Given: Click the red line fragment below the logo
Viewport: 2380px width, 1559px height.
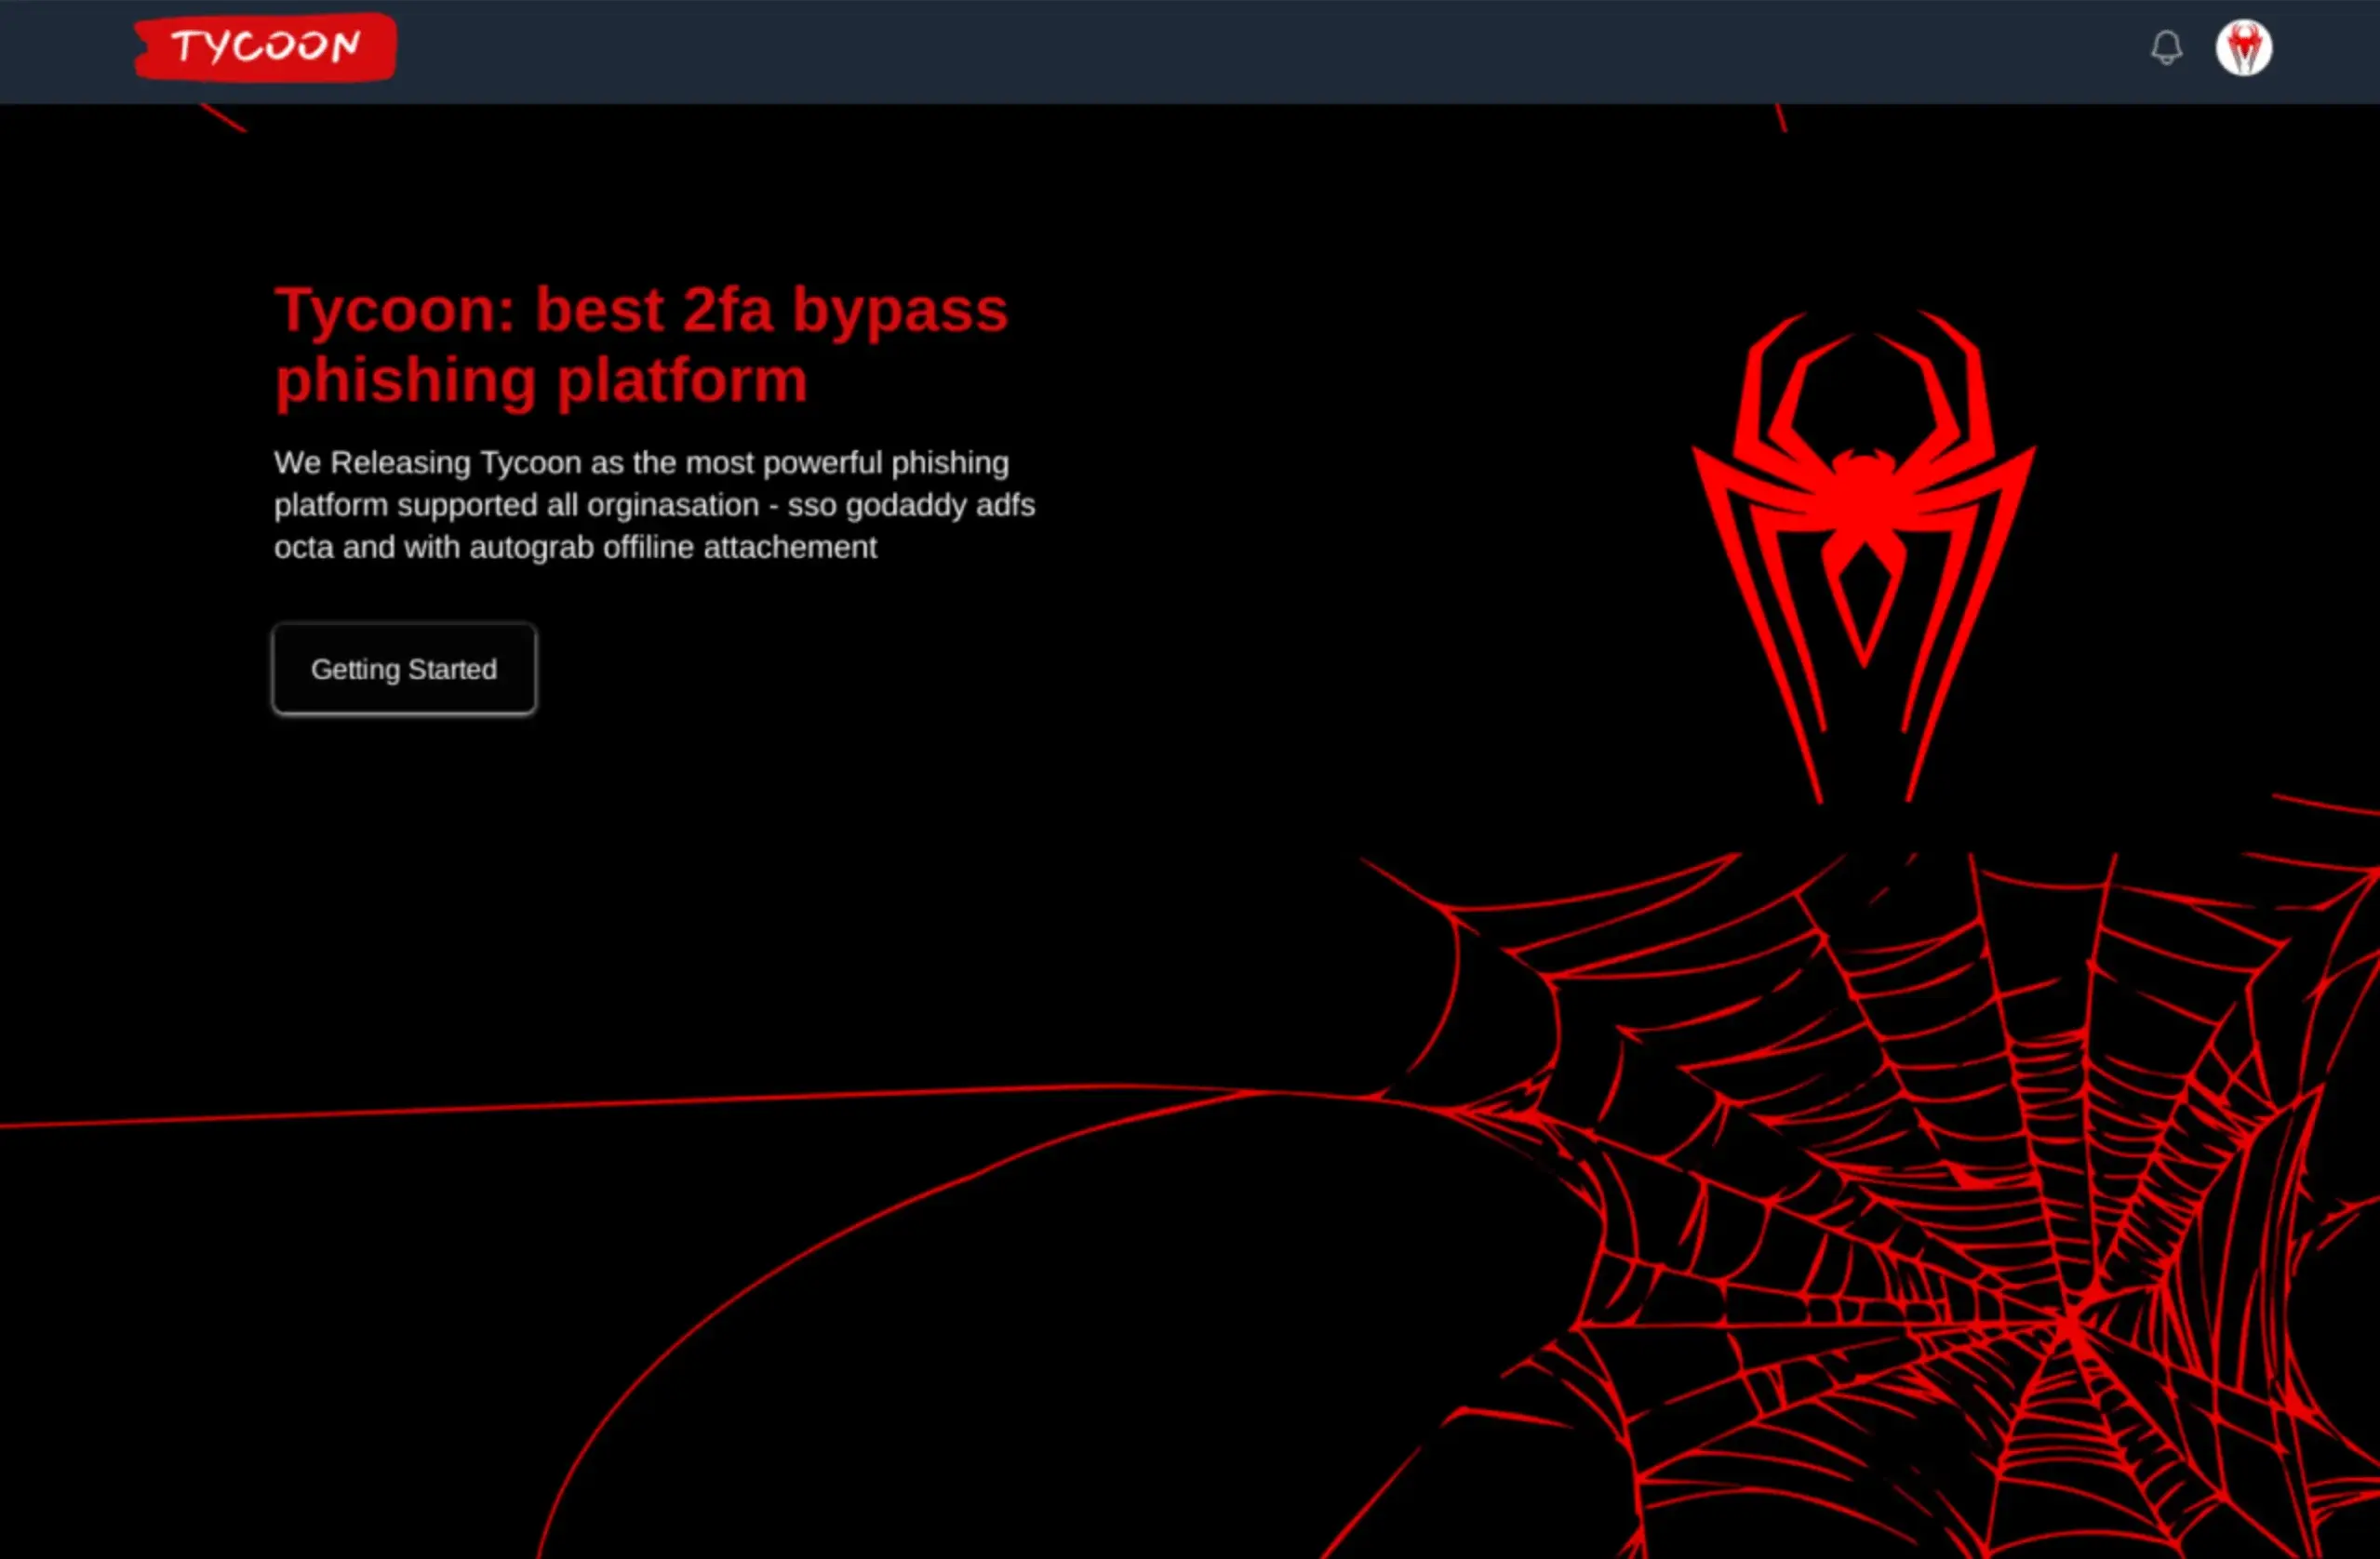Looking at the screenshot, I should click(223, 117).
